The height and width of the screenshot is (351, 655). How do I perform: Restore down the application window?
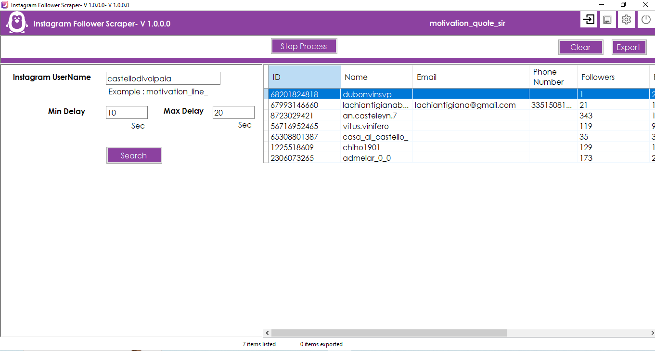coord(623,5)
